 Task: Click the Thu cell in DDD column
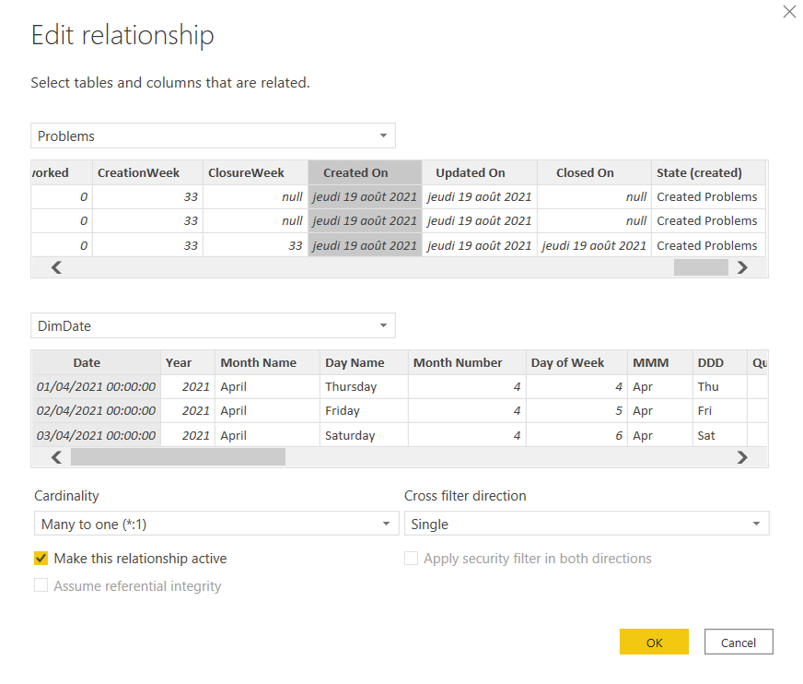tap(719, 386)
